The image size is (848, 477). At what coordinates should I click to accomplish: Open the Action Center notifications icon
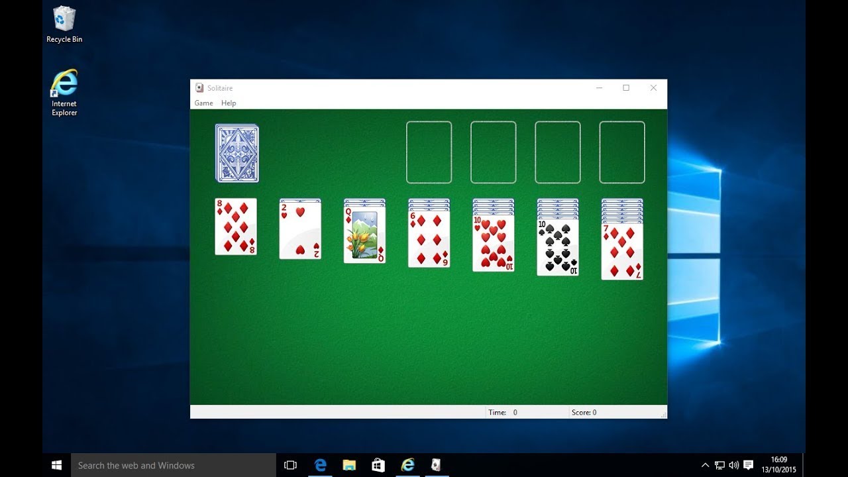749,465
